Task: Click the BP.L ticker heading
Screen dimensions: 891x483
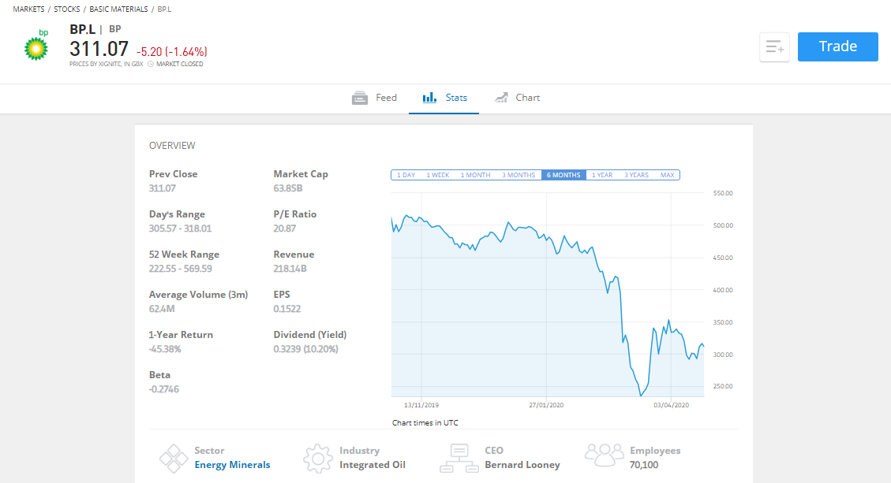Action: pyautogui.click(x=82, y=29)
